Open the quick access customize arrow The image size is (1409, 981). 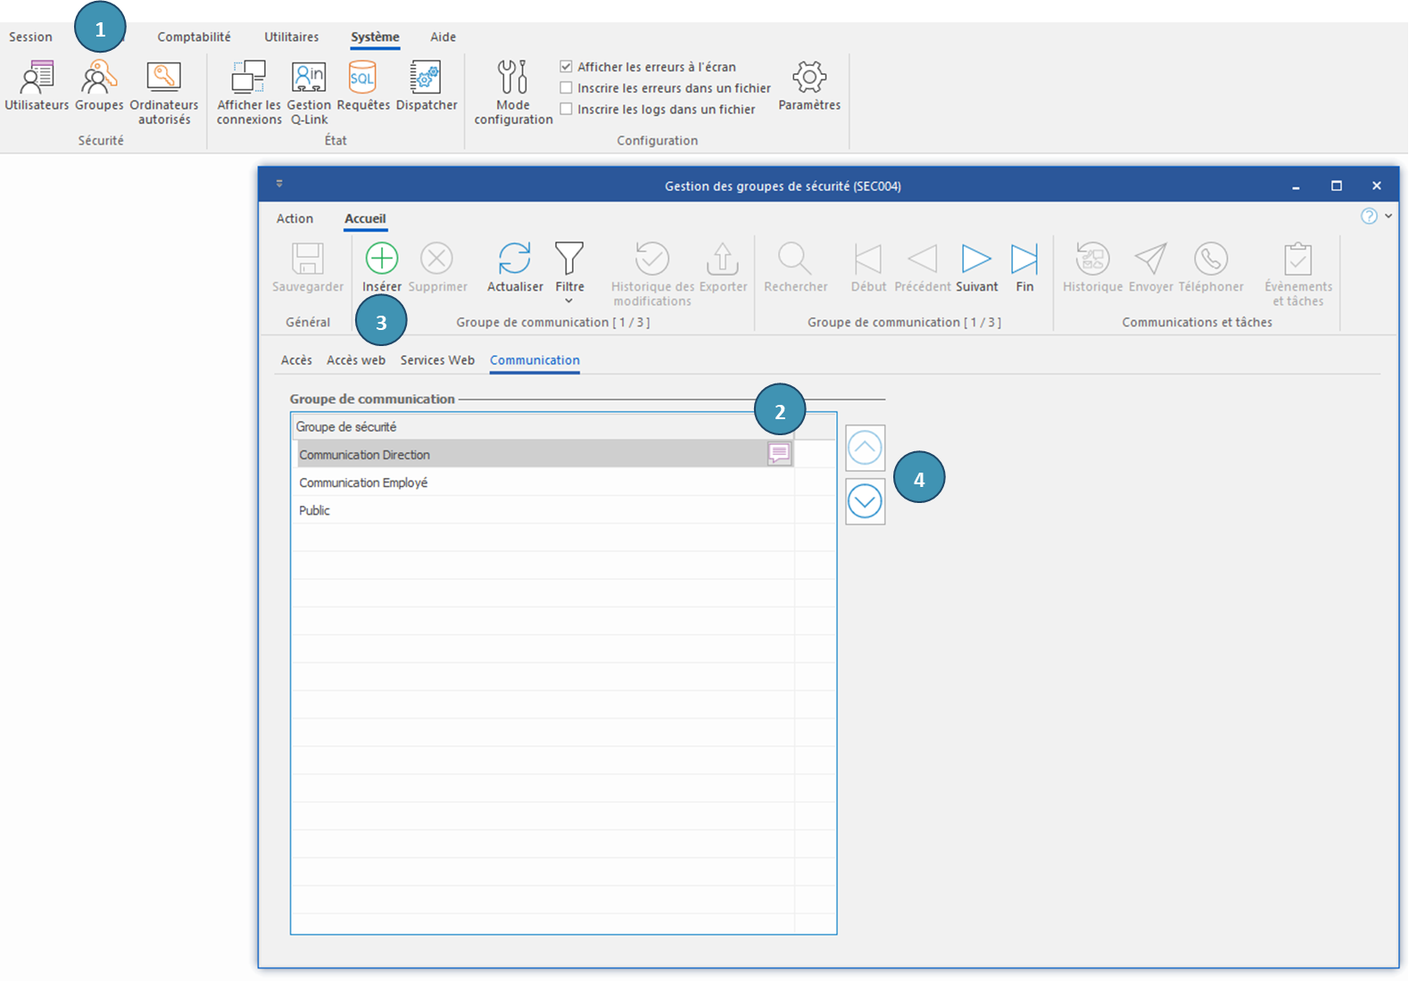click(x=279, y=184)
